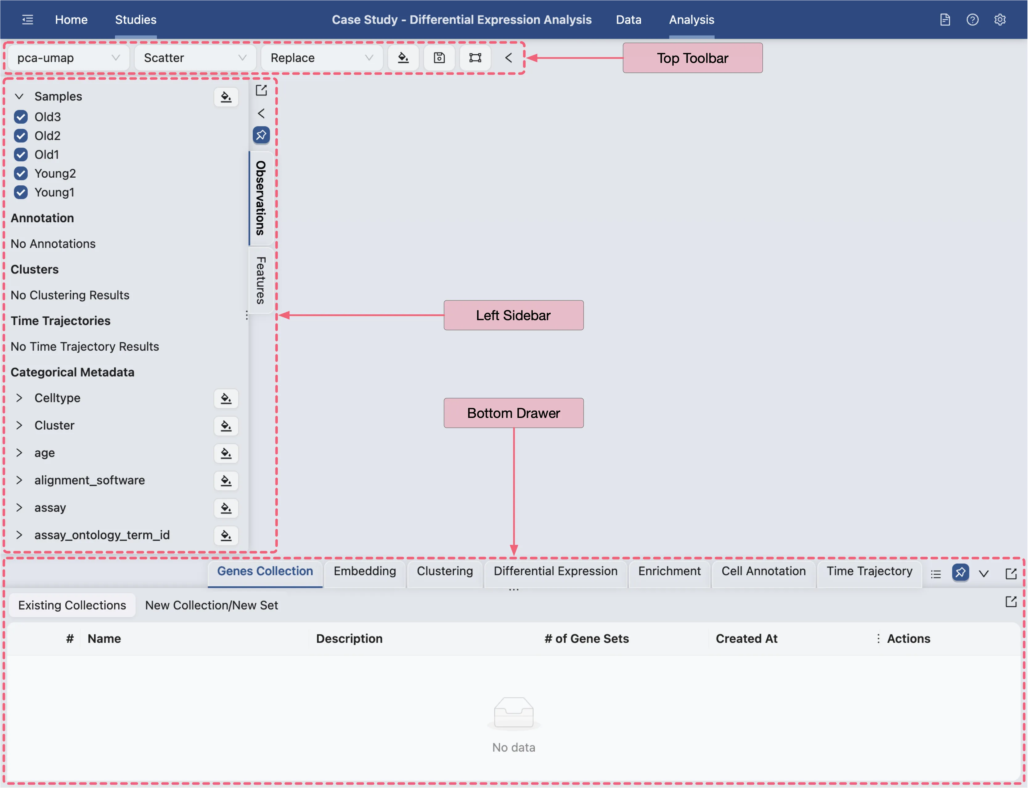Go to the Data page link
Viewport: 1028px width, 788px height.
(628, 20)
